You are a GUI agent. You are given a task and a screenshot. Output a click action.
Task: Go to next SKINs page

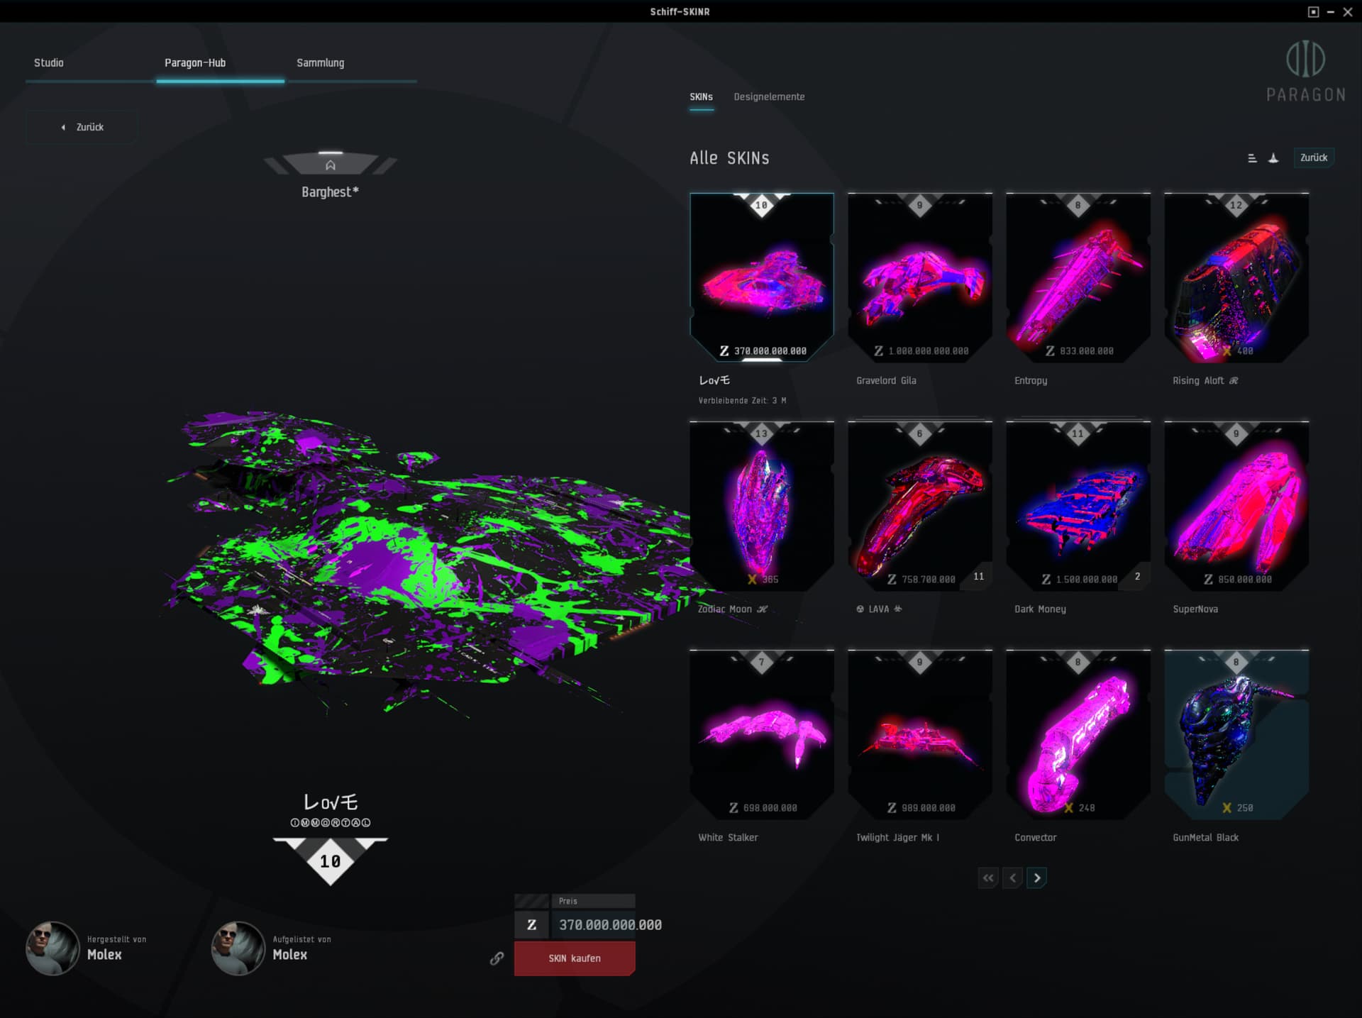click(x=1037, y=878)
